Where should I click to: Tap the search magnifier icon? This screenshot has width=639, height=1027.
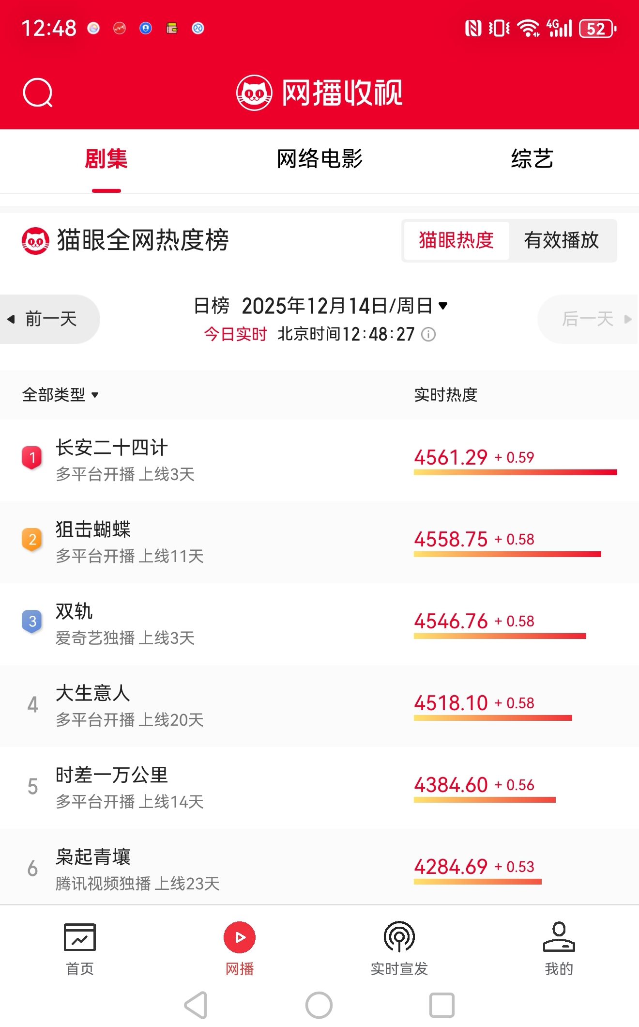pyautogui.click(x=38, y=93)
